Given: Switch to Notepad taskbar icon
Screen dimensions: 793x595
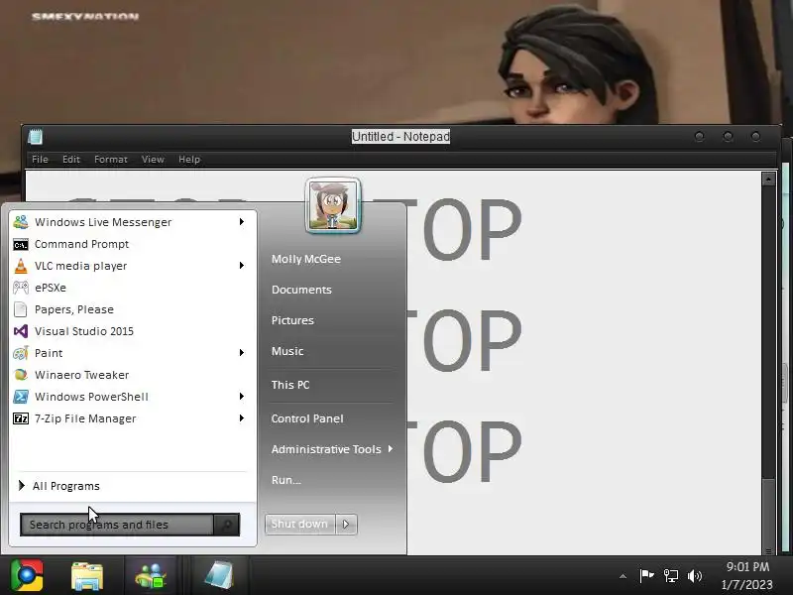Looking at the screenshot, I should tap(218, 576).
